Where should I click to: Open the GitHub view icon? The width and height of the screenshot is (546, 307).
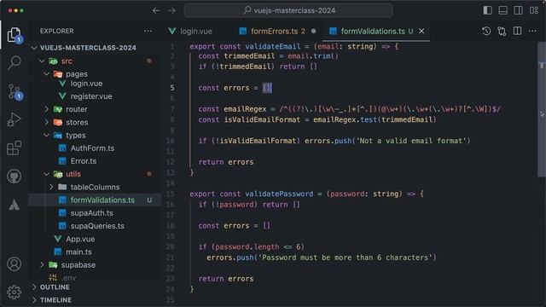14,177
